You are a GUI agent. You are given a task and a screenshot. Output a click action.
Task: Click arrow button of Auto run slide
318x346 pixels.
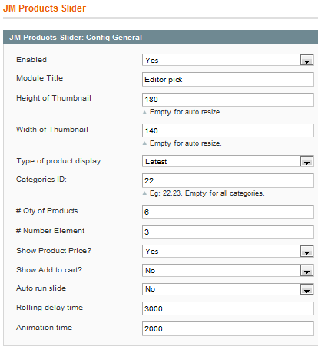[306, 289]
